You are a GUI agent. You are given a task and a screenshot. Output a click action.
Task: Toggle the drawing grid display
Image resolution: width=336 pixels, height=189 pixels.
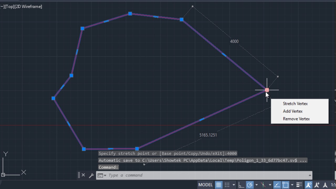[218, 185]
